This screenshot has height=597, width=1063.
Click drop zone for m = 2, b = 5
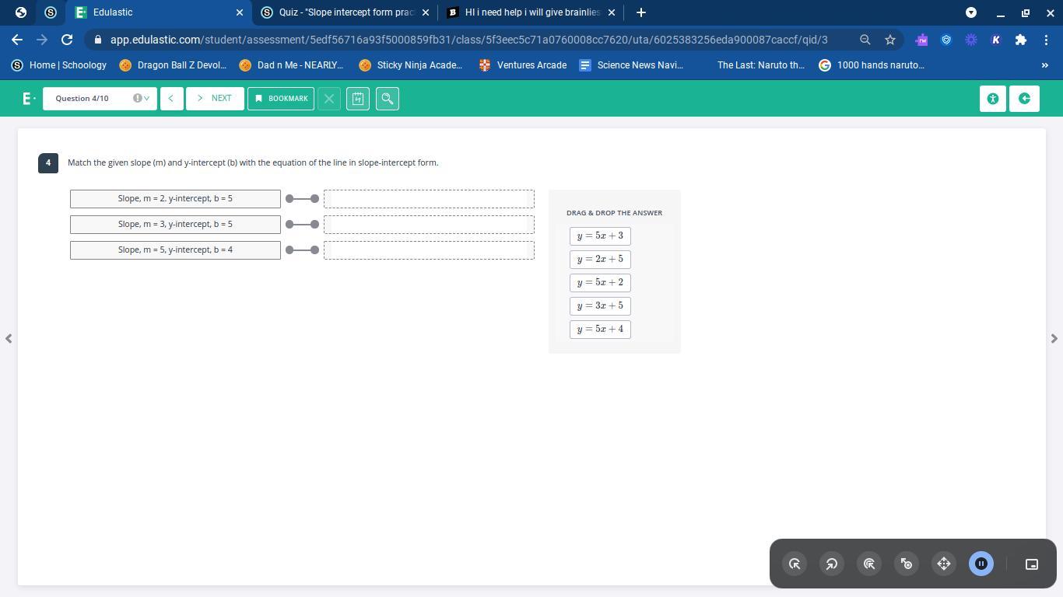pyautogui.click(x=429, y=199)
